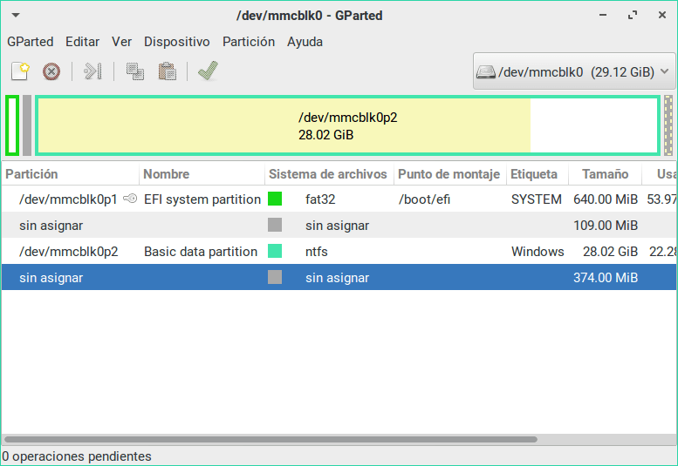Sort by Tamaño column header

(x=605, y=174)
